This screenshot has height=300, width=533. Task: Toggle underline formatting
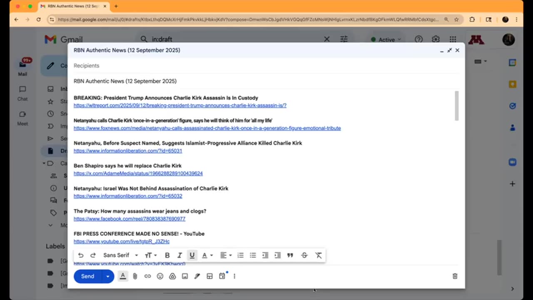click(192, 255)
